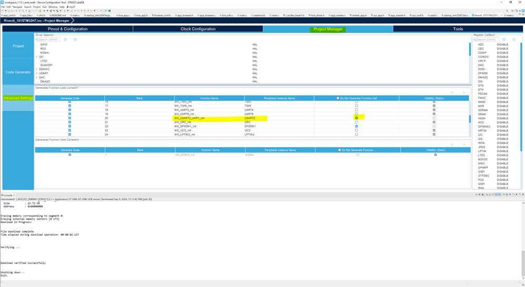Click the blue information icon in main toolbar
The image size is (525, 287).
point(109,11)
